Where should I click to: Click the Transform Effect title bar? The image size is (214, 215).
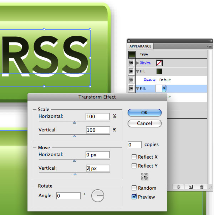point(97,97)
